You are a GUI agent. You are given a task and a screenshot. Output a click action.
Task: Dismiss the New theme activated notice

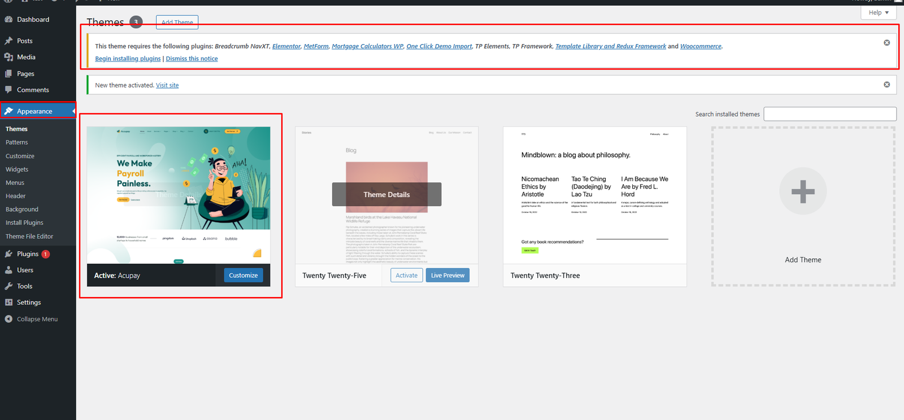click(x=886, y=85)
